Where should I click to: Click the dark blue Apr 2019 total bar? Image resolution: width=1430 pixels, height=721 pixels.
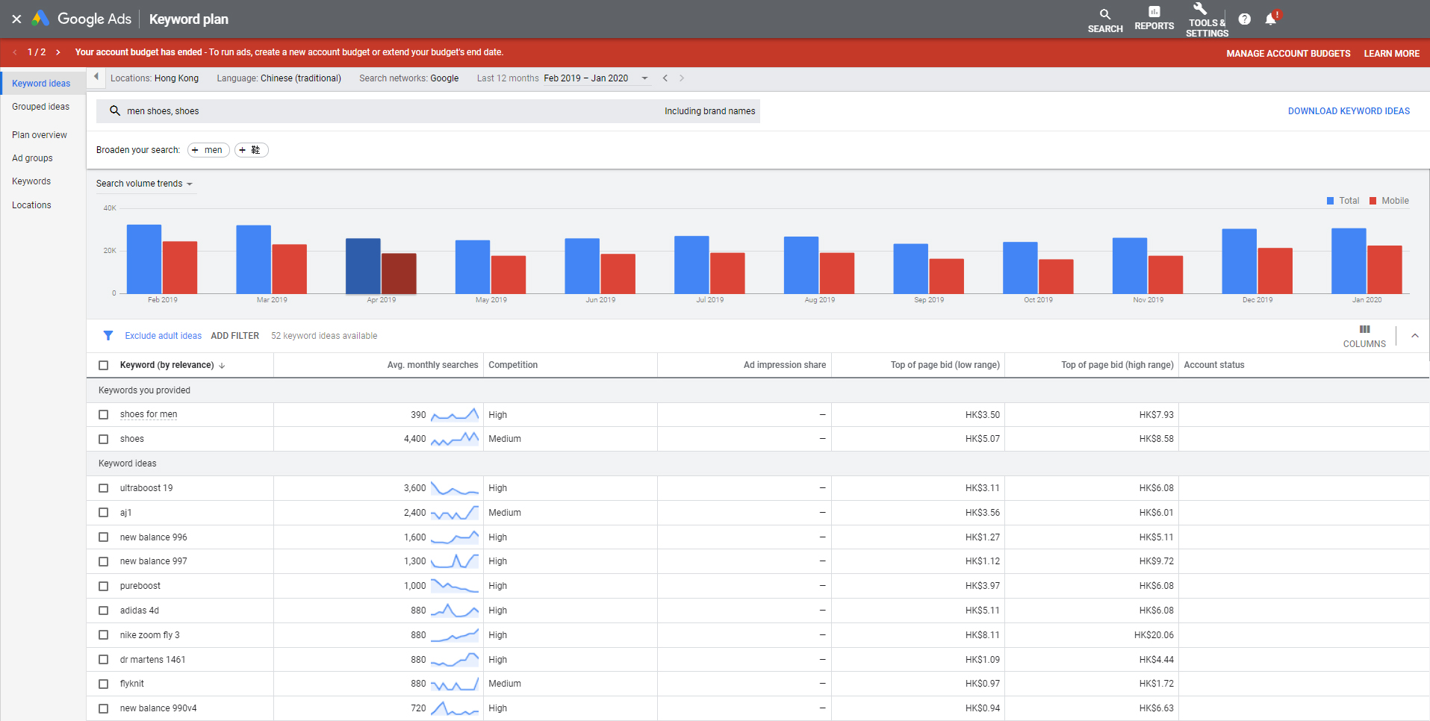(363, 266)
